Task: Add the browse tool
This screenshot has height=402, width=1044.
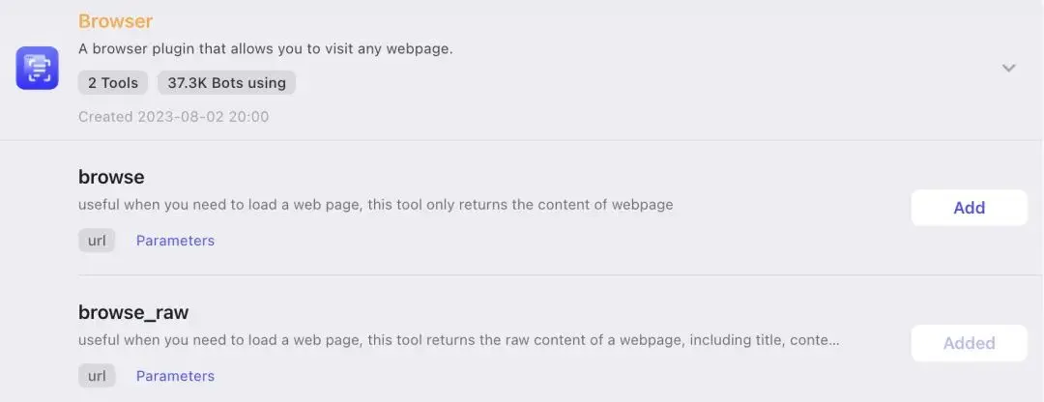Action: tap(969, 208)
